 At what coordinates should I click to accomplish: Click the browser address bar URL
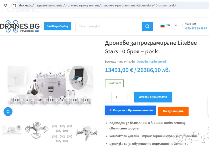coord(97,5)
